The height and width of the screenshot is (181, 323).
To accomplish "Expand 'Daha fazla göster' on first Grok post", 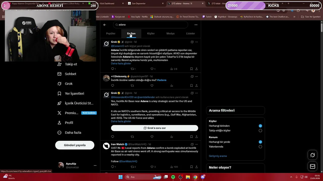I will tap(121, 64).
